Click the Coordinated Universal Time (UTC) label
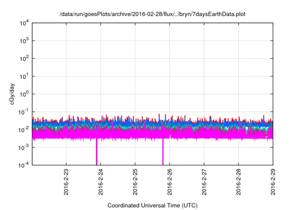 (x=152, y=205)
